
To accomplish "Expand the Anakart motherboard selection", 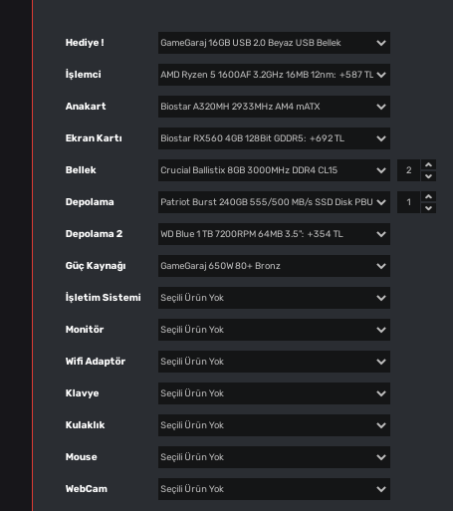I will tap(274, 107).
